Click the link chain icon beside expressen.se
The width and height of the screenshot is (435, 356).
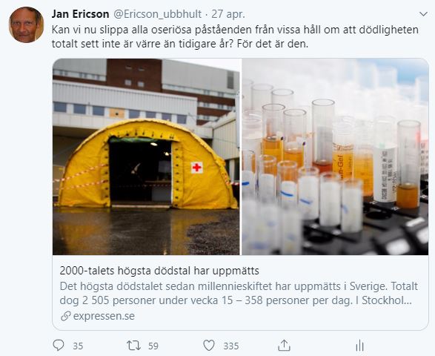pos(65,316)
